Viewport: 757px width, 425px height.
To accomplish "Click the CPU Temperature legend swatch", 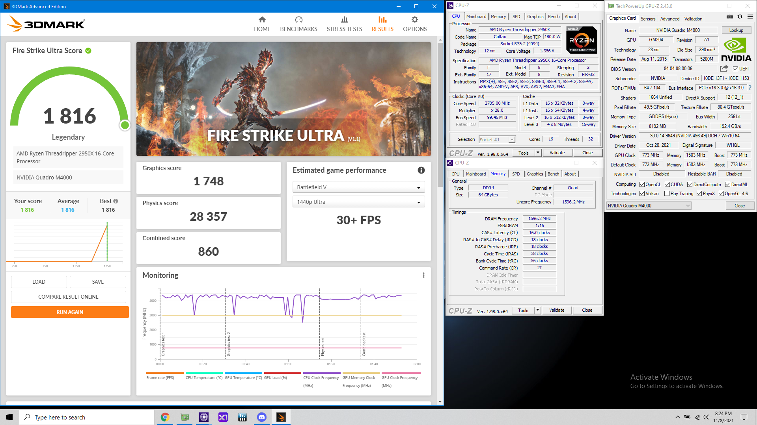I will tap(204, 373).
